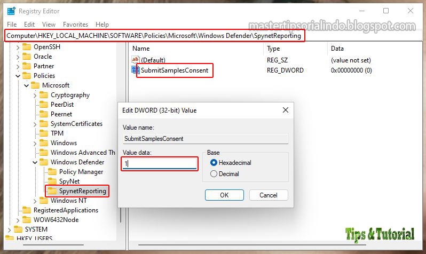Click the Microsoft folder icon
The height and width of the screenshot is (254, 426).
pyautogui.click(x=35, y=85)
